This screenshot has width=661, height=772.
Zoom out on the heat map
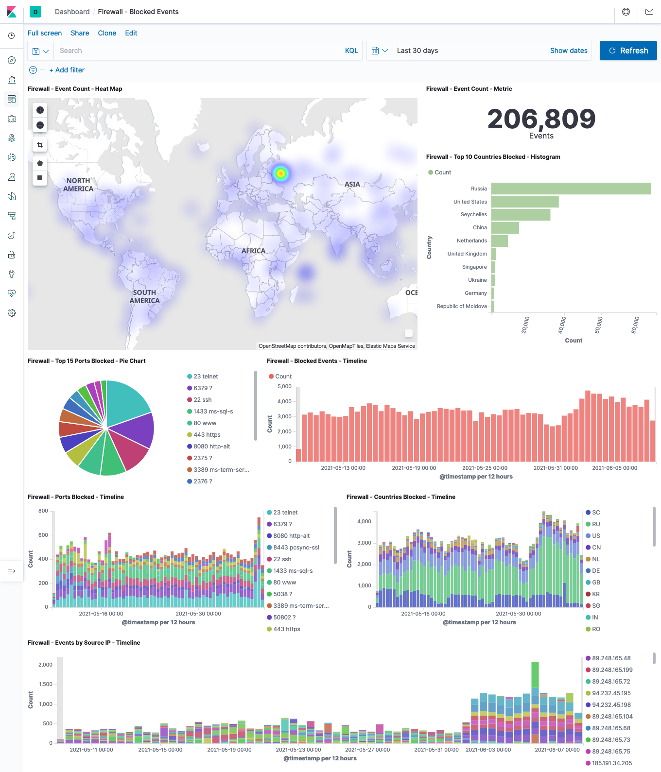point(40,125)
